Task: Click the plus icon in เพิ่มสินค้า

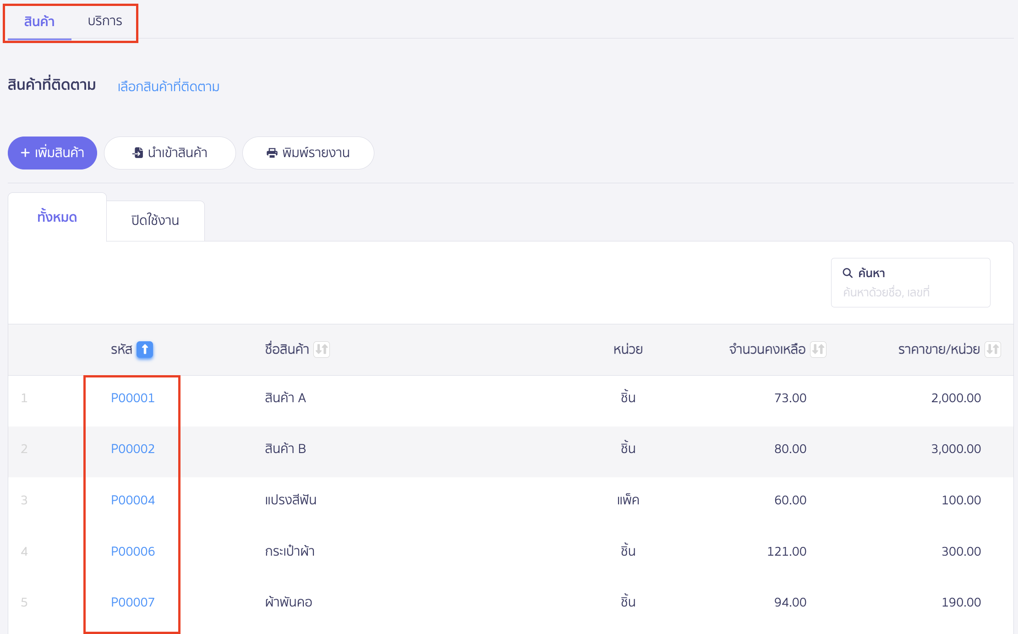Action: (25, 153)
